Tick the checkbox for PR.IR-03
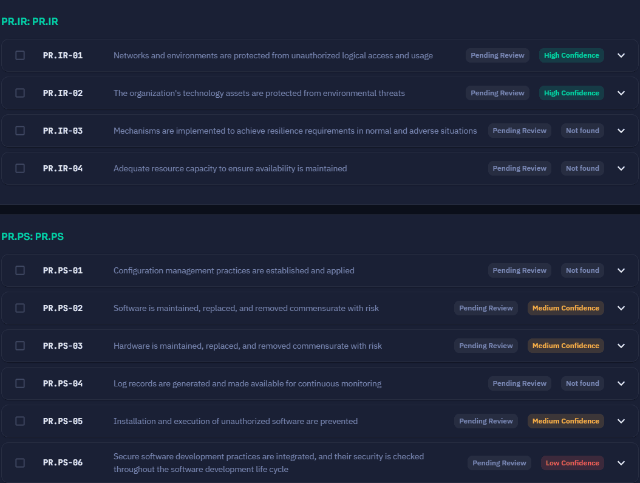The image size is (640, 483). pyautogui.click(x=20, y=131)
